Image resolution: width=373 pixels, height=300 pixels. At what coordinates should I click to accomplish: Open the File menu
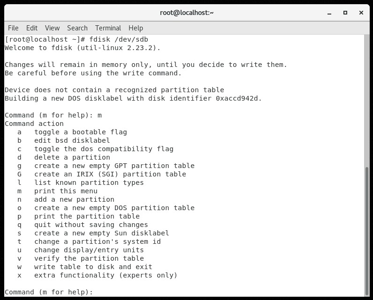13,28
